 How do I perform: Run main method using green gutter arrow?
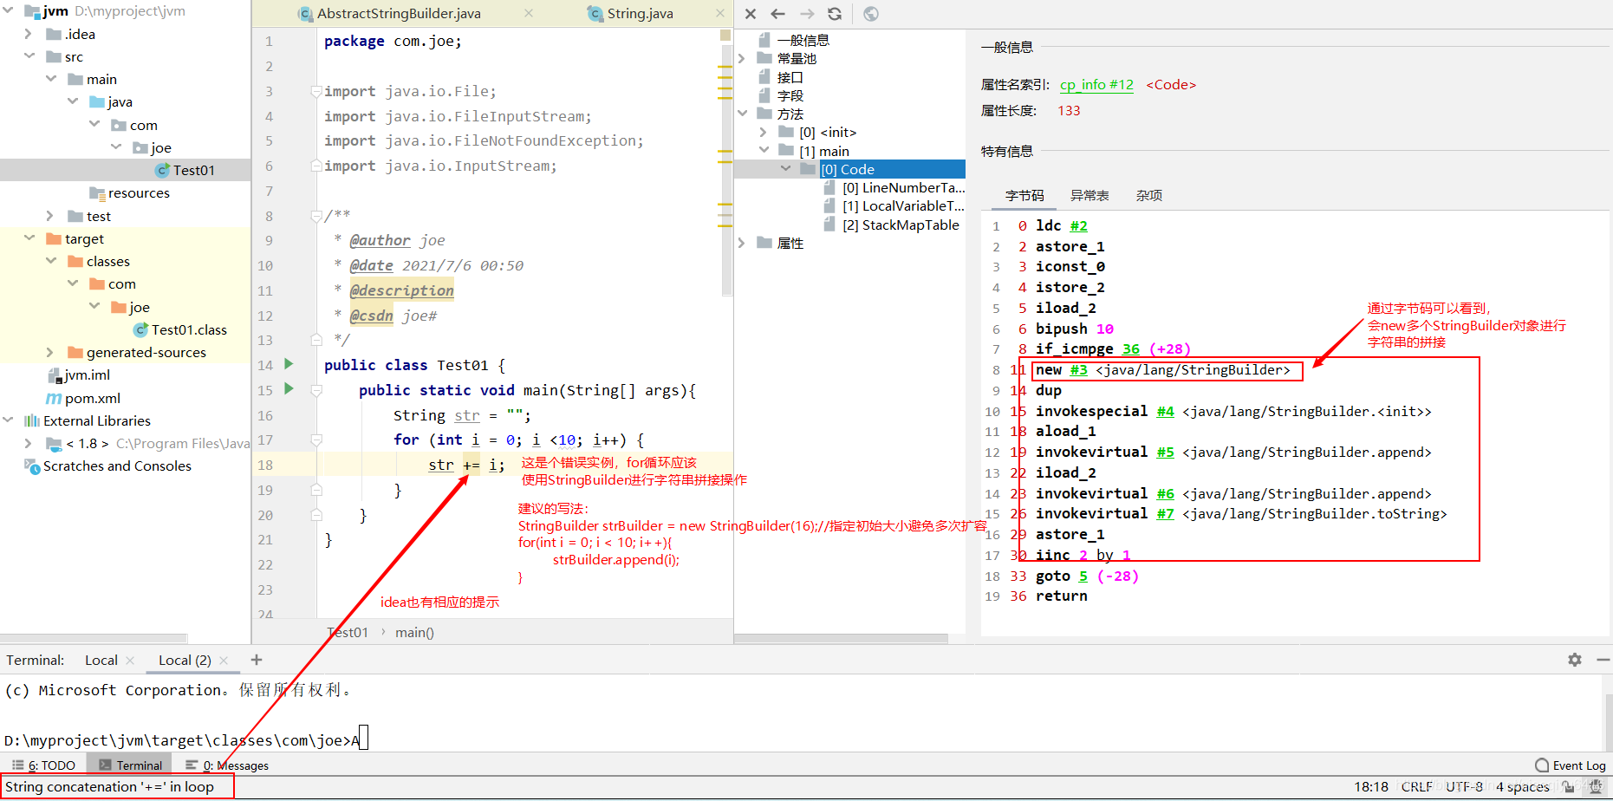[x=289, y=388]
